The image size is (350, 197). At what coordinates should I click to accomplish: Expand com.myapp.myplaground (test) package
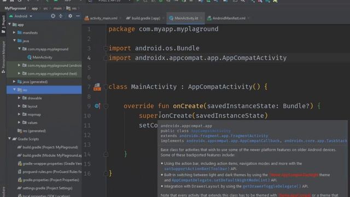(x=19, y=73)
